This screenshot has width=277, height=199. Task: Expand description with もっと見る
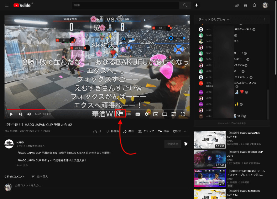22,165
